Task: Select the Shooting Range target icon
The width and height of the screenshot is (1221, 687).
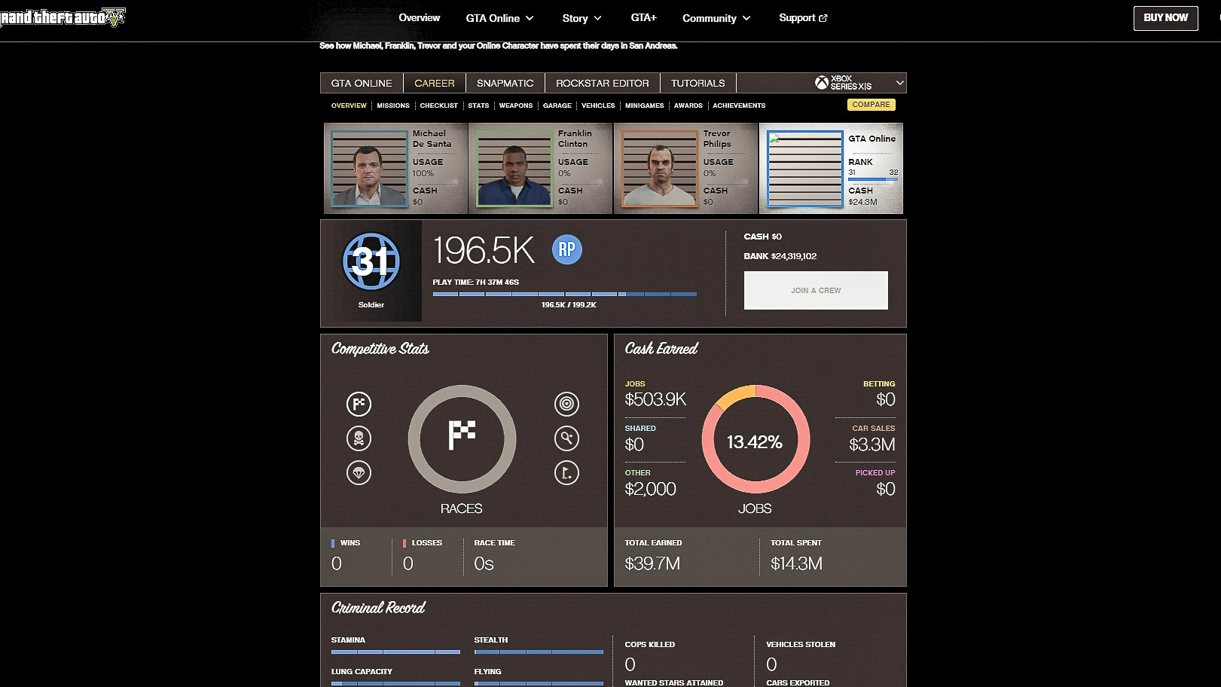Action: point(566,404)
